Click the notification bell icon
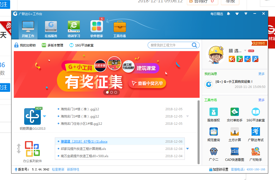Screen dimensions: 275x180 pyautogui.click(x=228, y=14)
